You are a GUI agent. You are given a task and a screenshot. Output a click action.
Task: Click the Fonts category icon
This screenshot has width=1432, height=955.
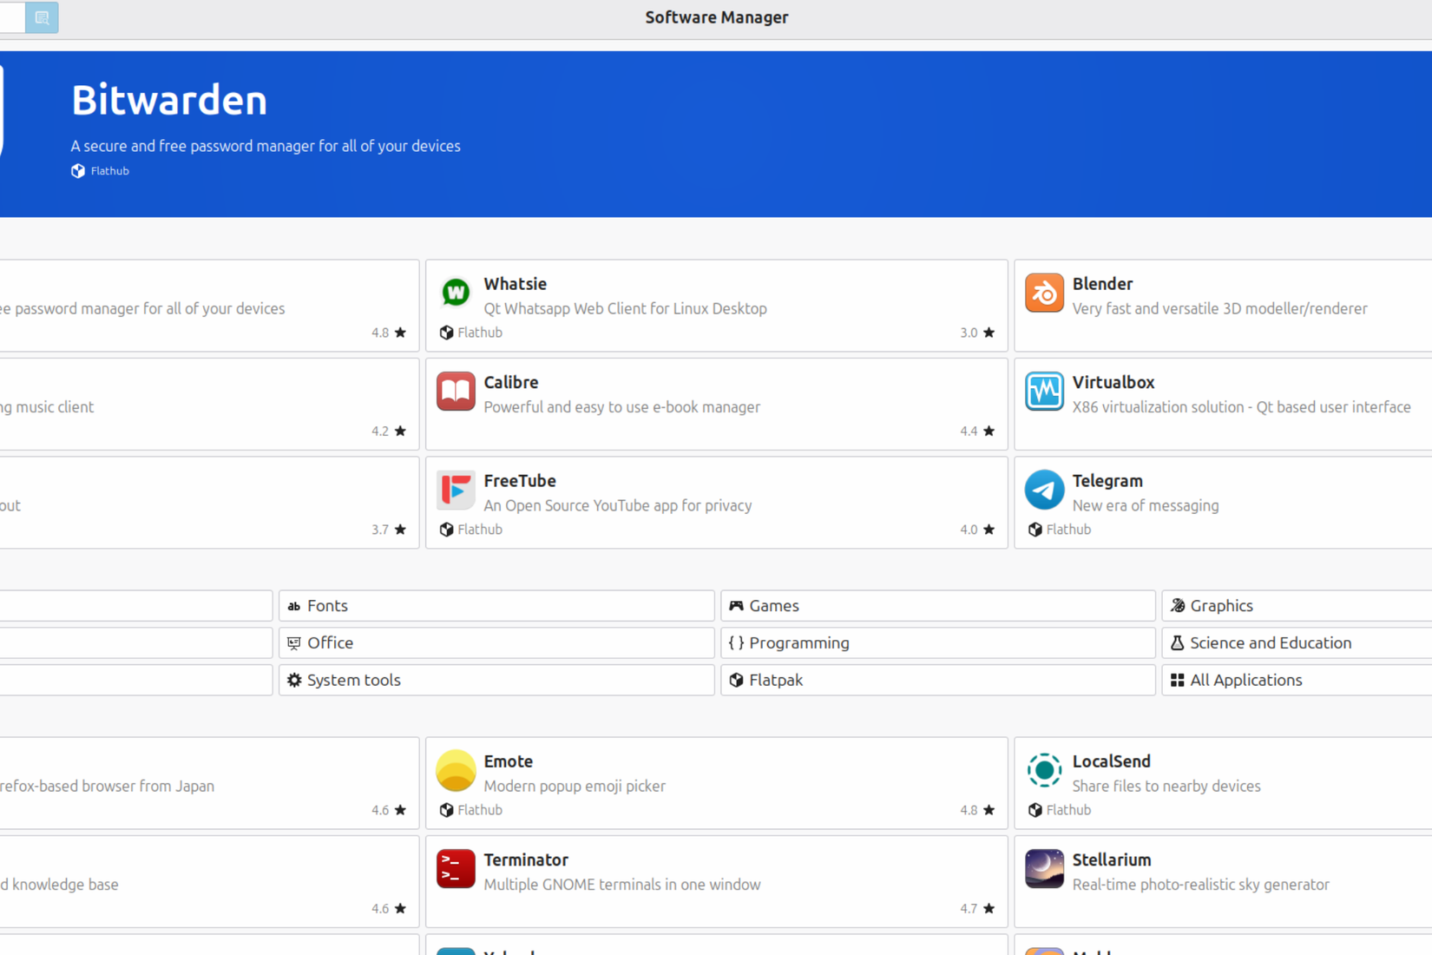294,606
